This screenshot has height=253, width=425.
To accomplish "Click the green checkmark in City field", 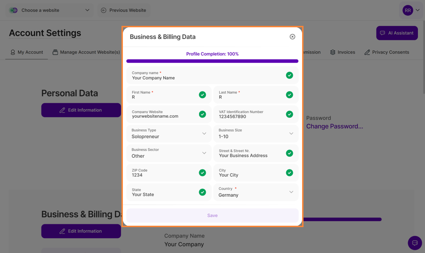I will coord(289,173).
